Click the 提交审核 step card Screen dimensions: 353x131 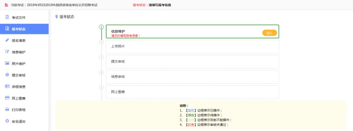(193, 62)
